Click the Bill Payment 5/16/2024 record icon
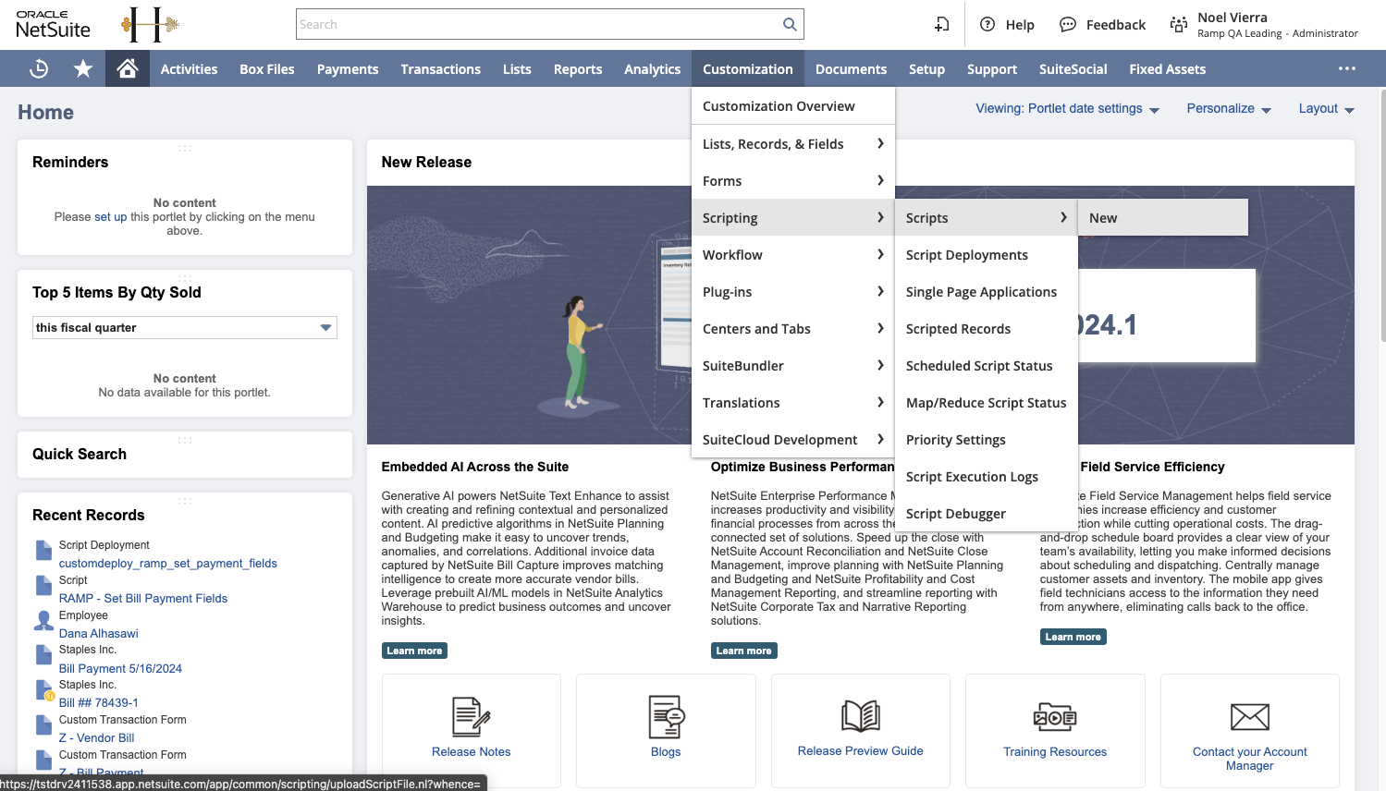 point(43,655)
